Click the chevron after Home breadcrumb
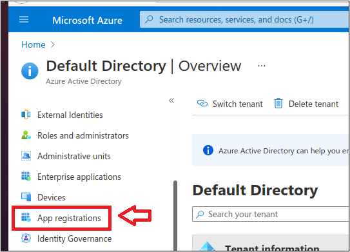This screenshot has width=350, height=252. pyautogui.click(x=53, y=44)
